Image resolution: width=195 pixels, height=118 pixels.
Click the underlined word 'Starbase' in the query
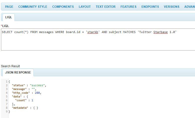[x=161, y=32]
